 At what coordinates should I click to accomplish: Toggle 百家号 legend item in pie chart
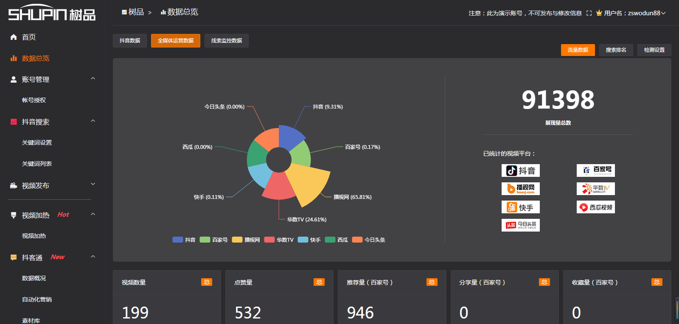(213, 240)
